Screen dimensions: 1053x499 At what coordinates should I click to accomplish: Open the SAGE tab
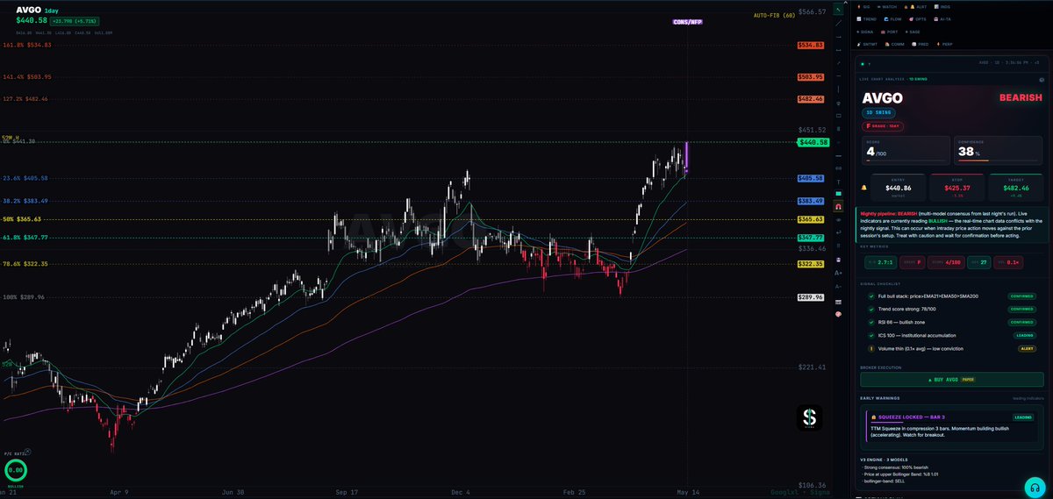pos(913,32)
